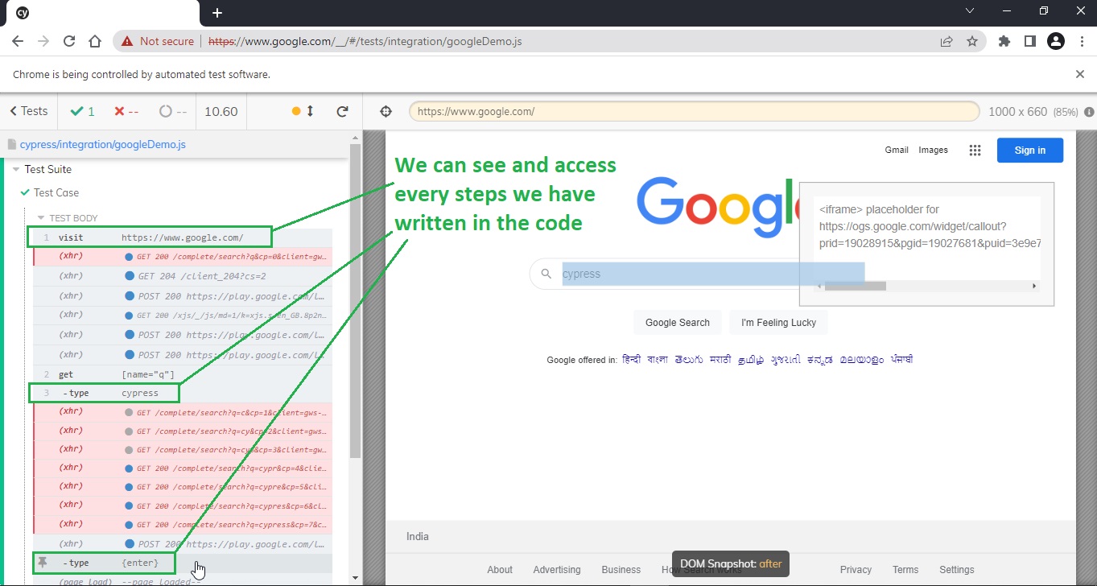
Task: Dismiss the automated test software infobar
Action: [1080, 74]
